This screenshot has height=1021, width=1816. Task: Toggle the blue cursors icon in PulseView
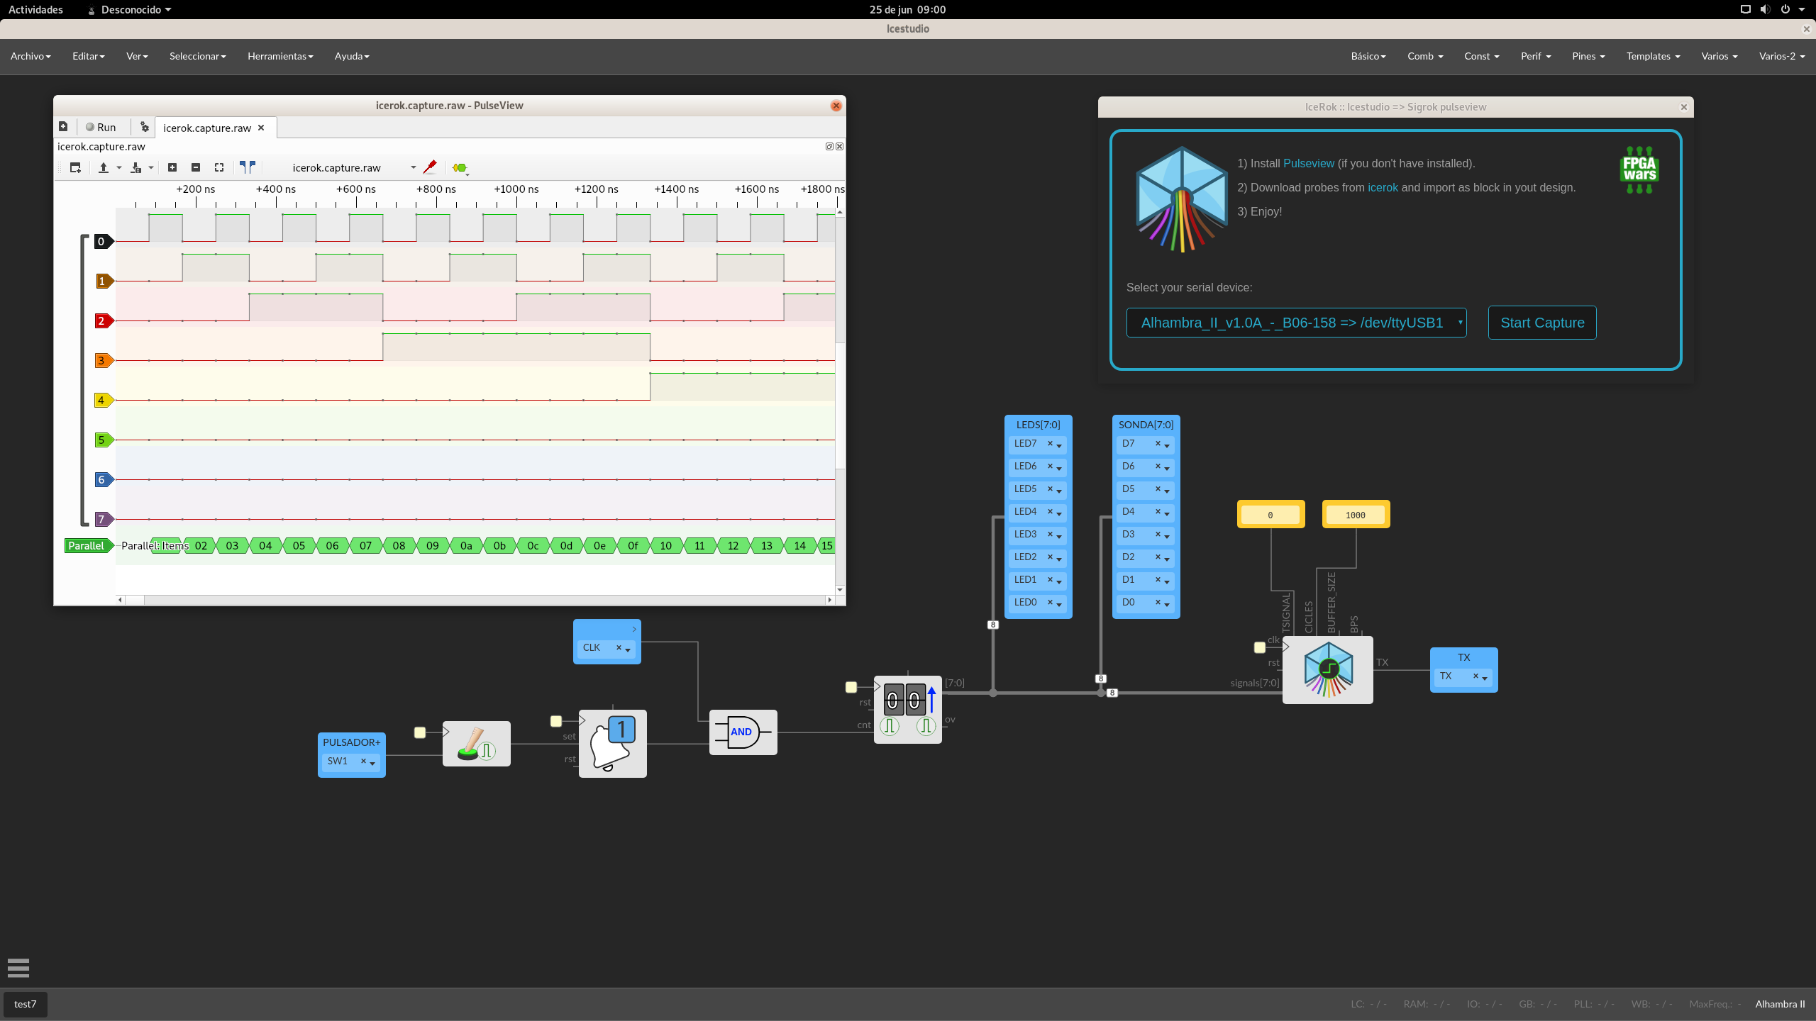[x=248, y=167]
